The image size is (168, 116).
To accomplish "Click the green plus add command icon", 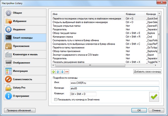I will click(x=53, y=72).
